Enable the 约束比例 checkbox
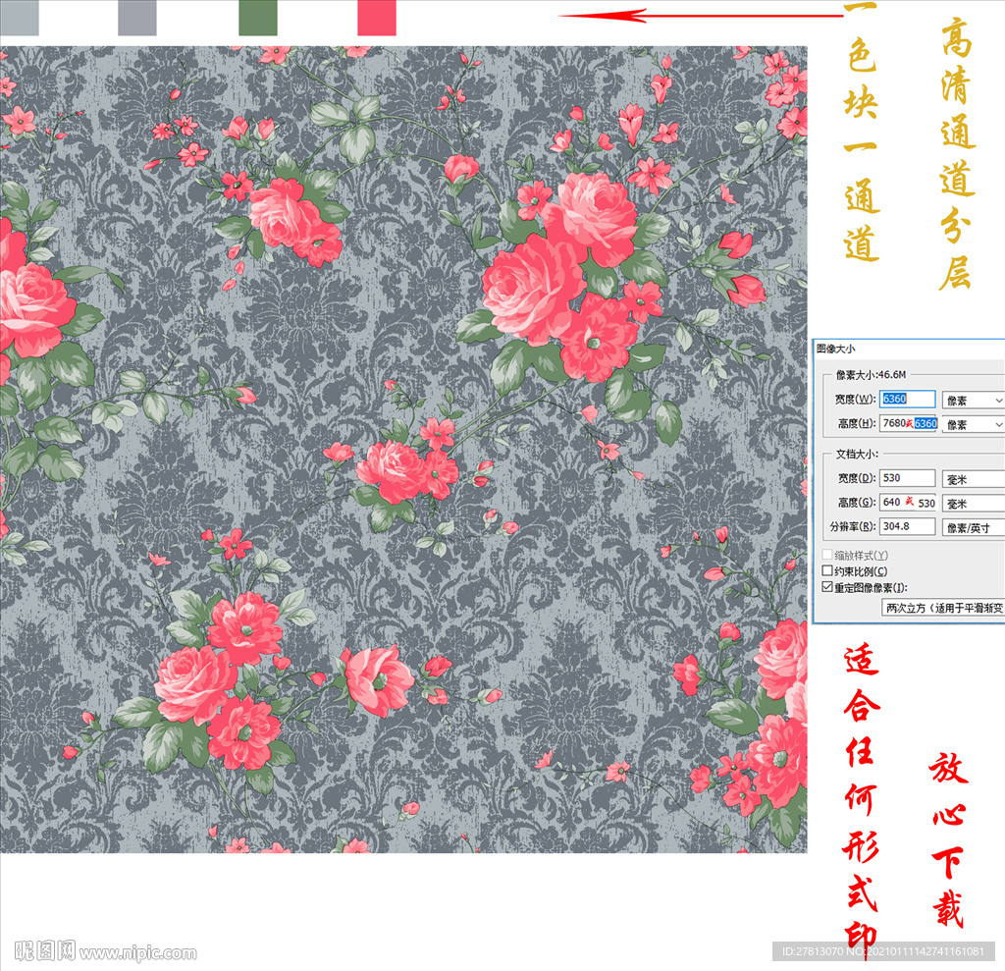Image resolution: width=1005 pixels, height=971 pixels. [827, 571]
